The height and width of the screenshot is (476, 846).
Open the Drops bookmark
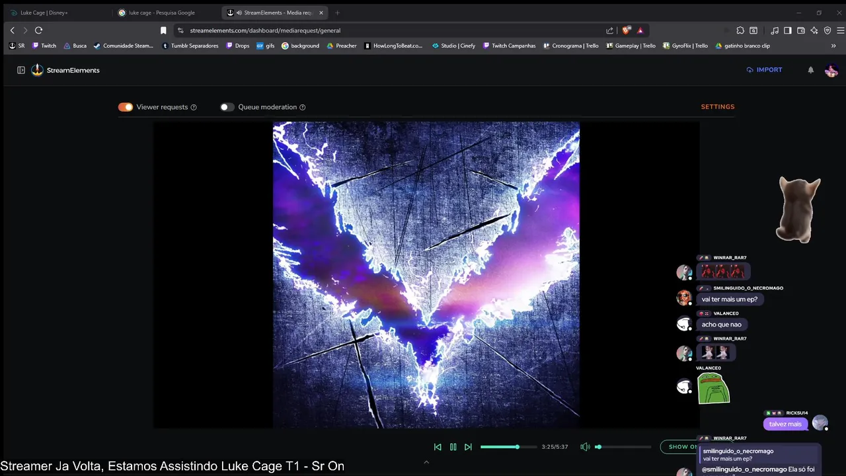(x=237, y=46)
